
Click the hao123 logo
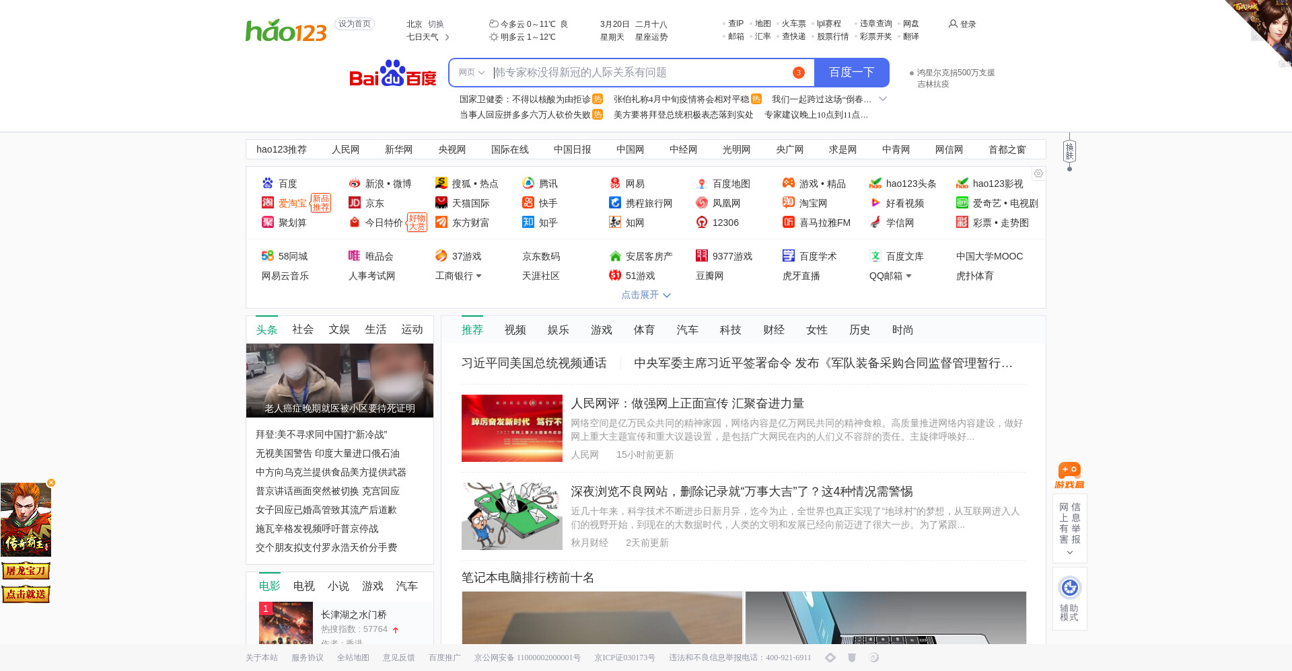[x=286, y=30]
